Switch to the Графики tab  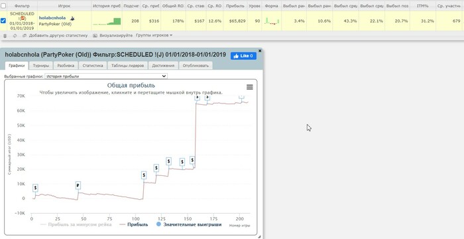pyautogui.click(x=17, y=66)
